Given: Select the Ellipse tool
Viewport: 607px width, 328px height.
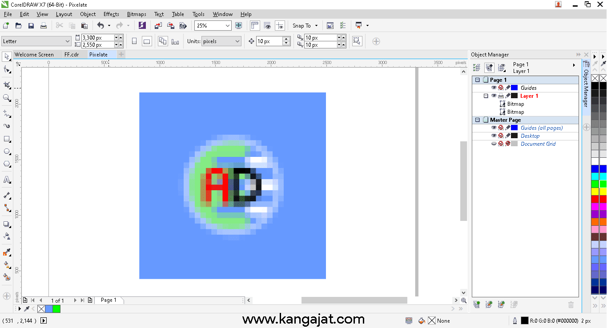Looking at the screenshot, I should point(7,152).
